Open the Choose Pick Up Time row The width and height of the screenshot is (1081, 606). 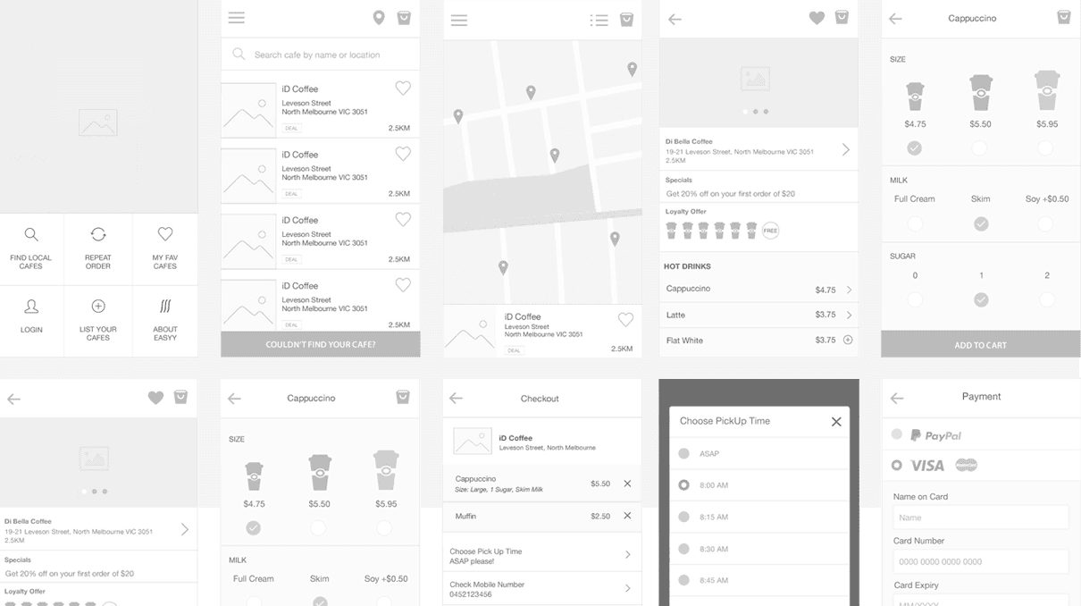[541, 556]
